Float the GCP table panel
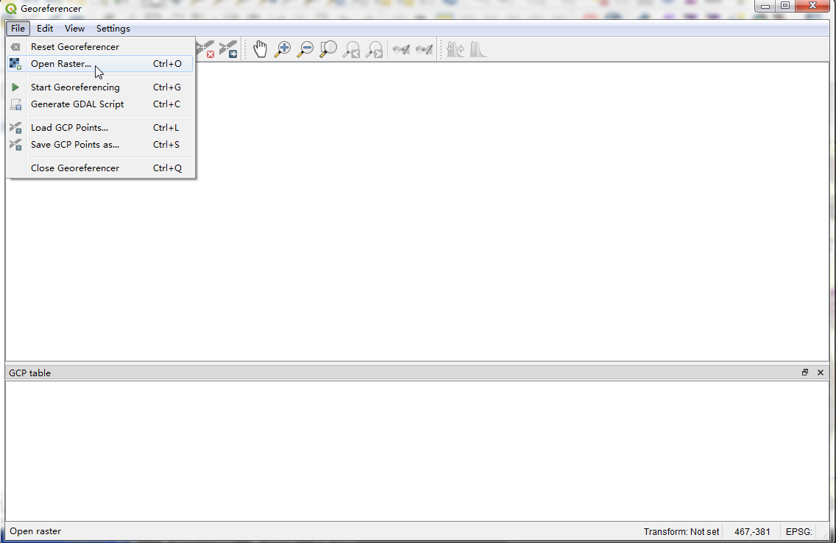The image size is (836, 543). coord(805,373)
